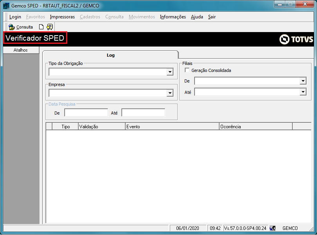Open the Ajuda menu
The height and width of the screenshot is (235, 317).
click(x=197, y=17)
